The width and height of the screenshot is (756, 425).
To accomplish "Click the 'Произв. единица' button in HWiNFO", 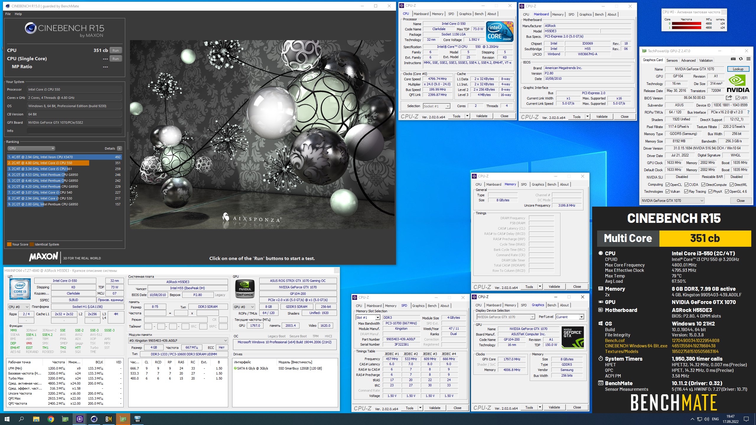I will coord(110,300).
